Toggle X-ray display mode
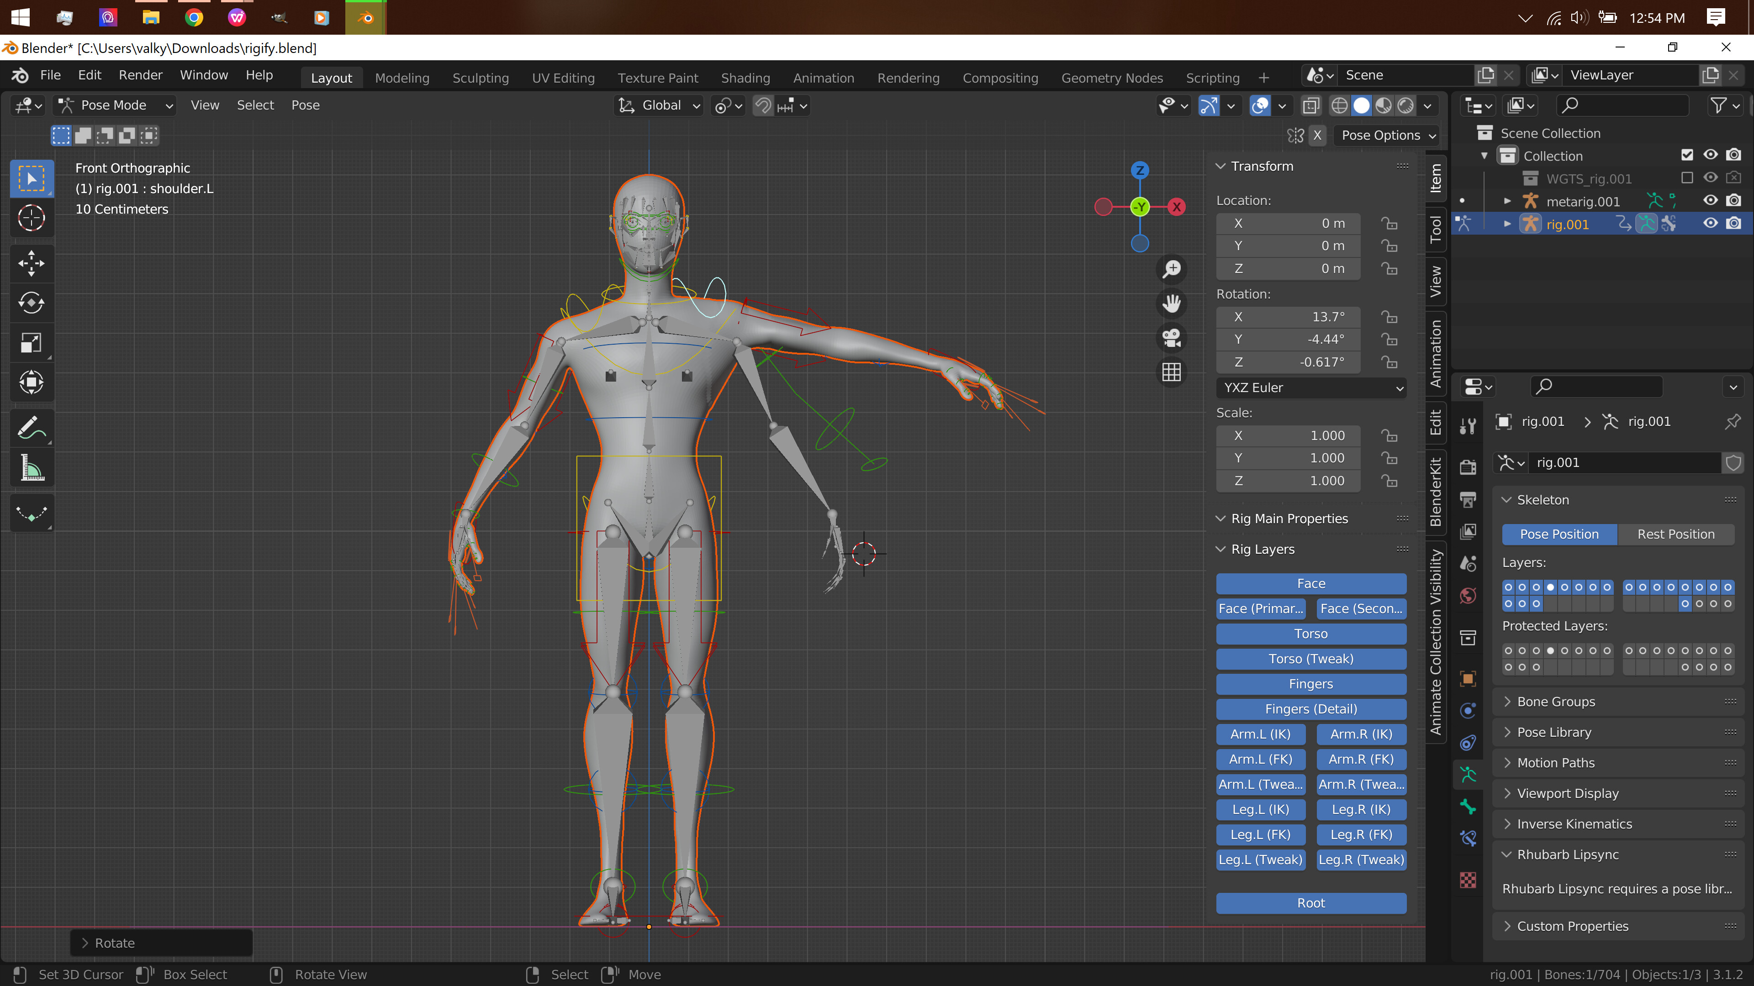1754x986 pixels. click(1310, 105)
